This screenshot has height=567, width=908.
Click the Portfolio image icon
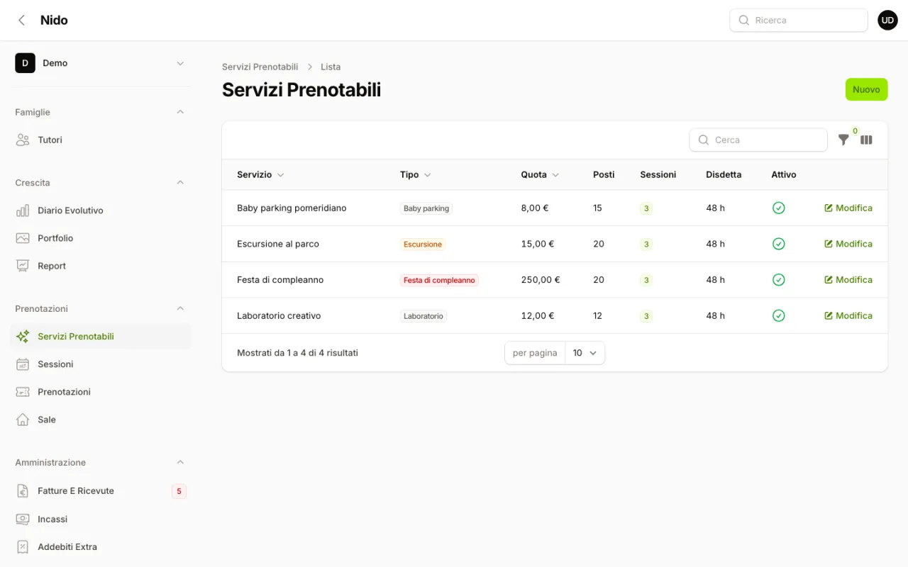coord(23,238)
